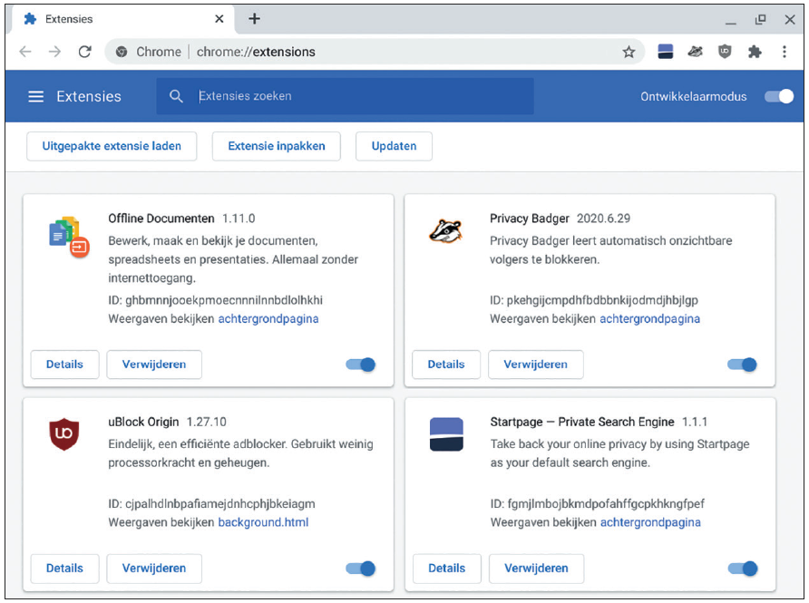Open background.html link for uBlock Origin
809x603 pixels.
tap(263, 522)
